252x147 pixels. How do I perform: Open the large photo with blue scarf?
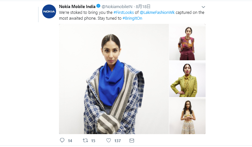click(114, 79)
